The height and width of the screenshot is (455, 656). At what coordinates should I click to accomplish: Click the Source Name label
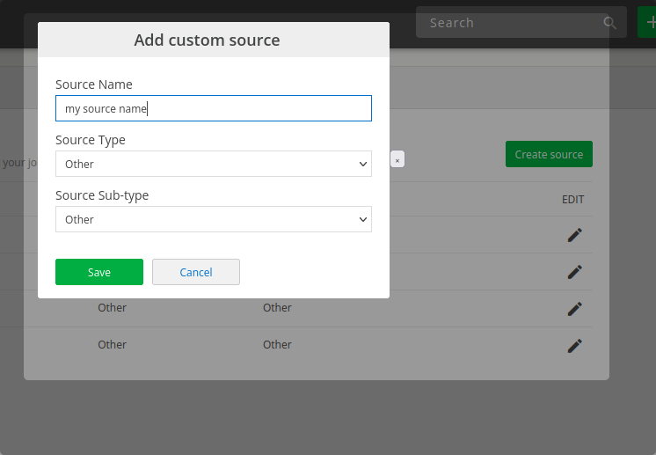tap(94, 84)
